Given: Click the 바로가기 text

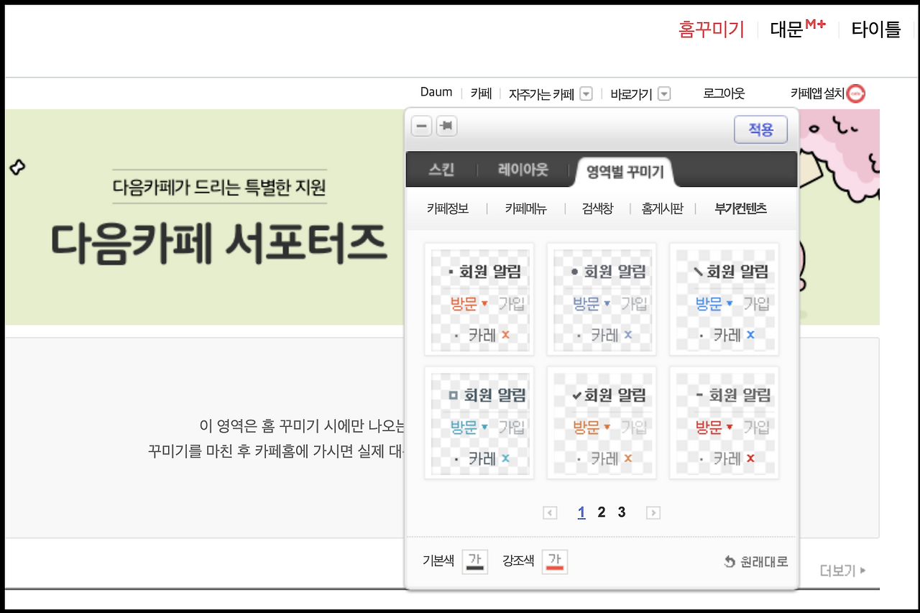Looking at the screenshot, I should pos(631,94).
